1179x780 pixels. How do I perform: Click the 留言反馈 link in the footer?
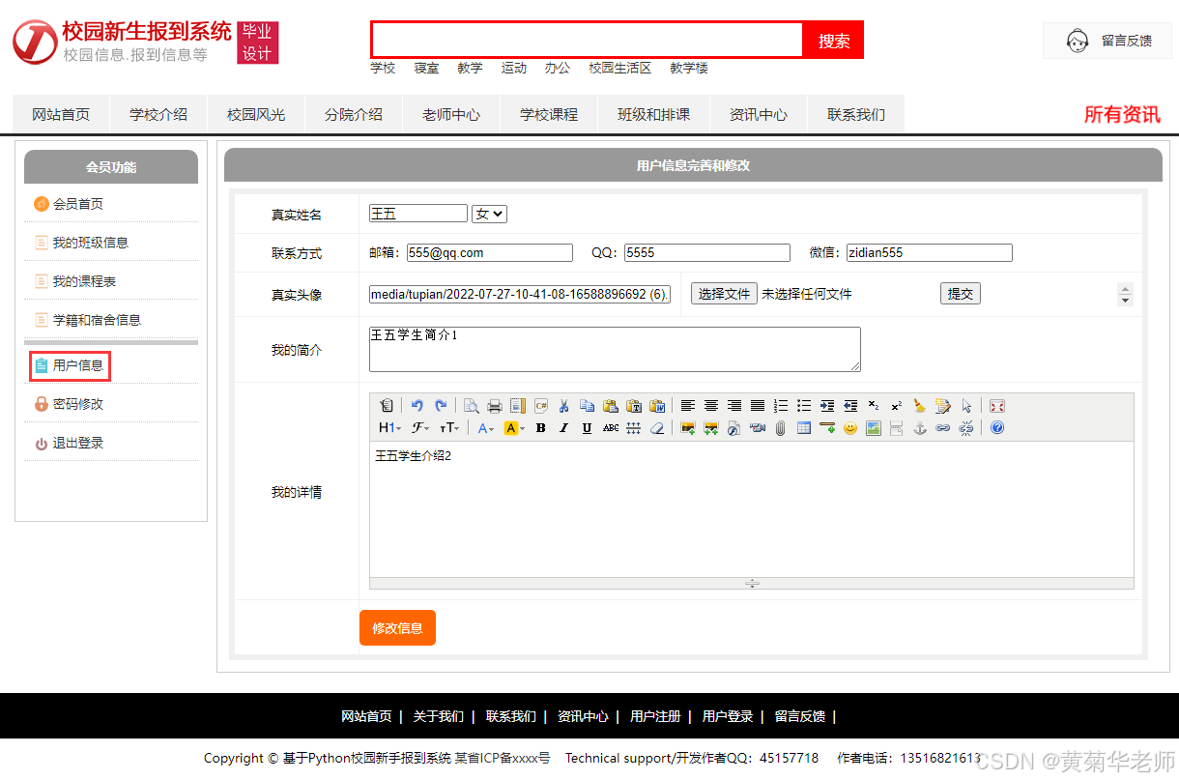800,717
